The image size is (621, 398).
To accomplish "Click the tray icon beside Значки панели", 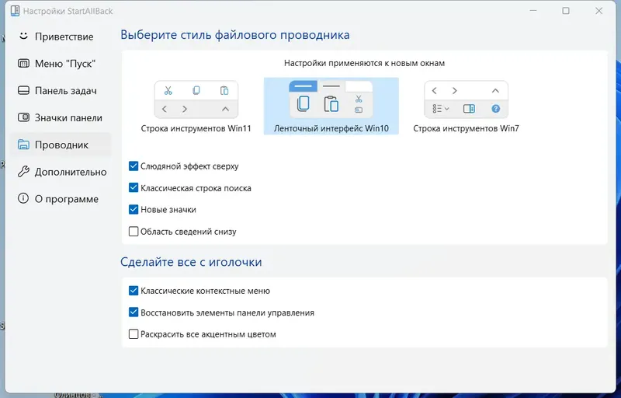I will click(23, 117).
